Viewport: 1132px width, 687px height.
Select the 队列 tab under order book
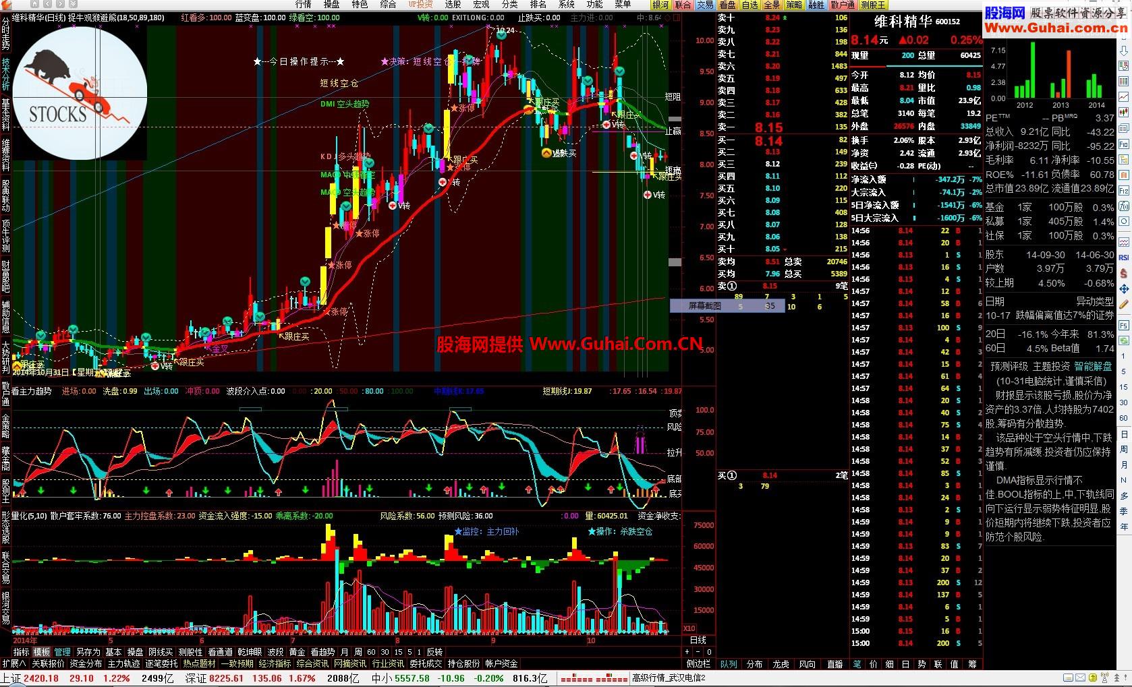[729, 663]
